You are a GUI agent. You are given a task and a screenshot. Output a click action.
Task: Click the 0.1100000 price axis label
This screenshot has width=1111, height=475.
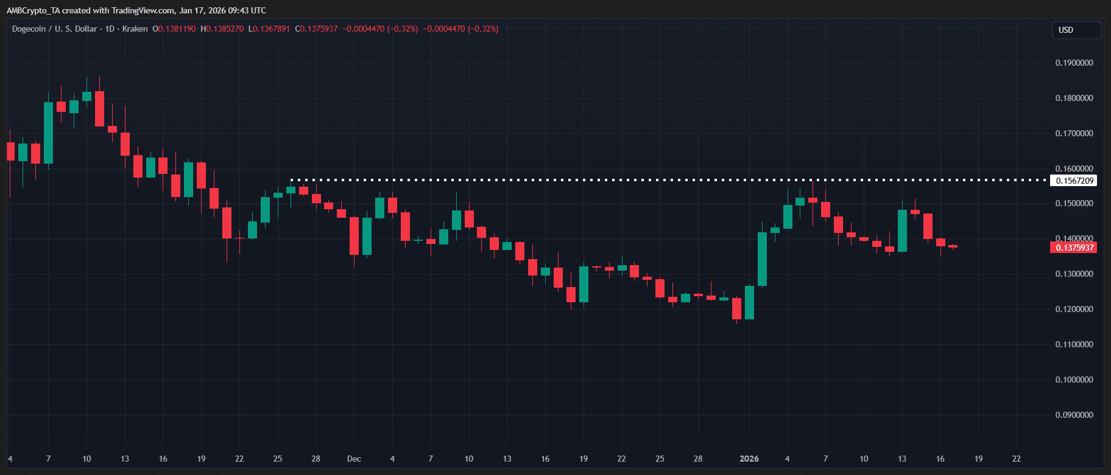coord(1074,344)
